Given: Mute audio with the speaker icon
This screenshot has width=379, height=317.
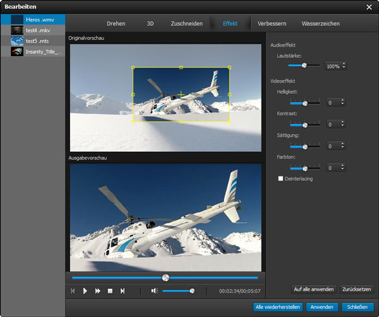Looking at the screenshot, I should coord(154,291).
